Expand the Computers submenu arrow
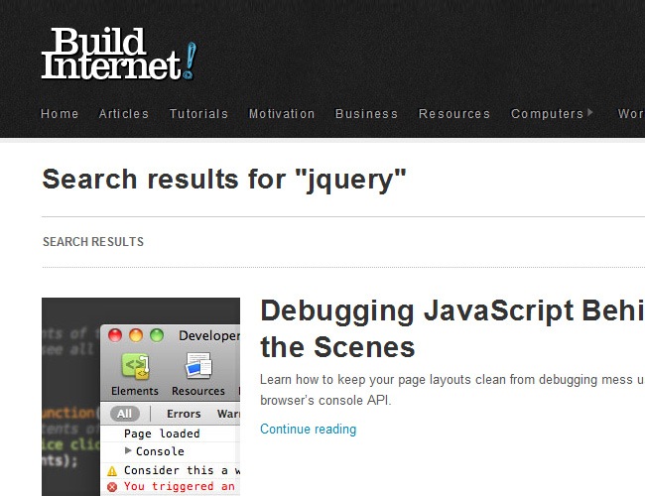This screenshot has width=645, height=496. [x=590, y=112]
